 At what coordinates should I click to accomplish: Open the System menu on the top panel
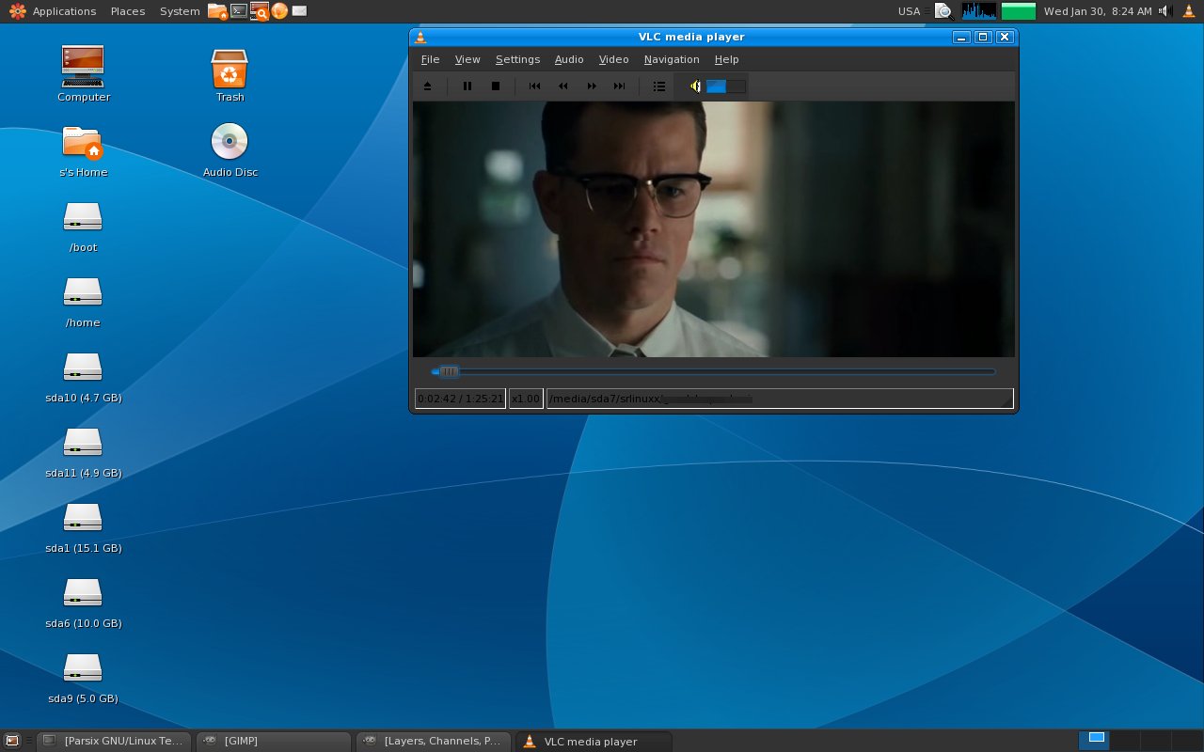[179, 11]
